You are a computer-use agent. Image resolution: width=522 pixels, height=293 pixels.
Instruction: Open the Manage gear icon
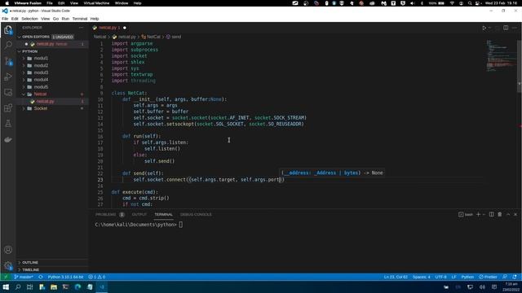tap(8, 265)
